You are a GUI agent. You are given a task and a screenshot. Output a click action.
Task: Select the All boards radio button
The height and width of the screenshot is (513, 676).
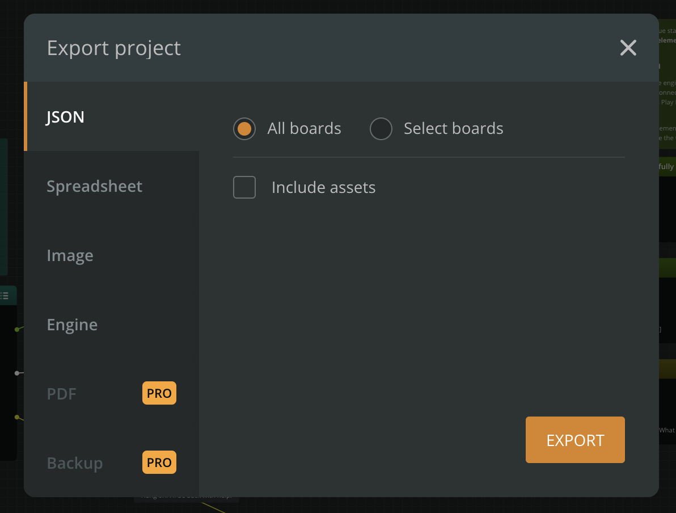point(244,129)
